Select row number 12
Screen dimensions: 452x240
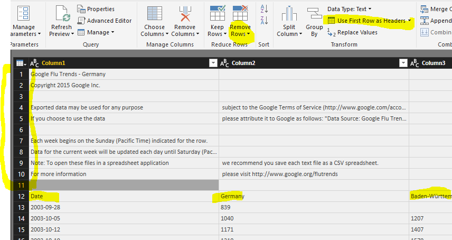pyautogui.click(x=21, y=196)
